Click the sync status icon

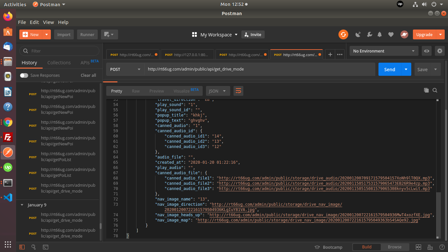(343, 34)
